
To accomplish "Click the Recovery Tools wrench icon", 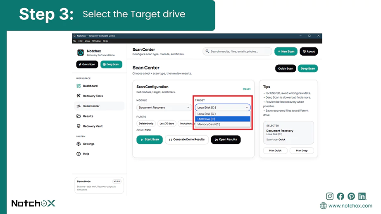I will tap(79, 96).
